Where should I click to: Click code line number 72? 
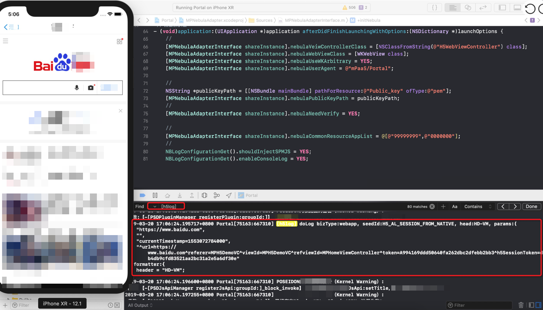[x=145, y=91]
